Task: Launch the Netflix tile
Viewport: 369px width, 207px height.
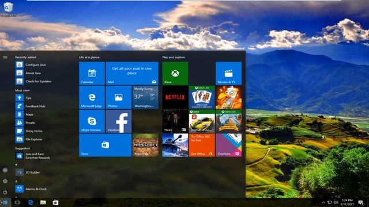Action: (x=175, y=97)
